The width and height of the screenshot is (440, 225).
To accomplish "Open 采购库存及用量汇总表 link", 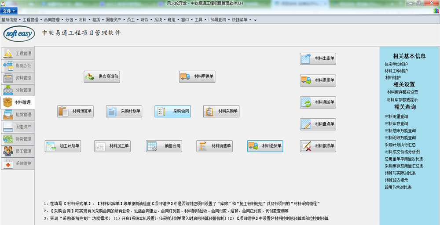I will (x=404, y=166).
